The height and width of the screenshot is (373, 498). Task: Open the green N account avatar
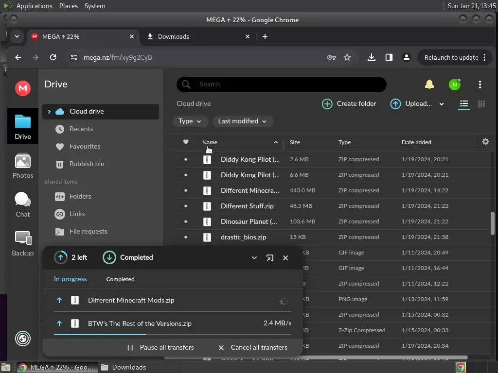pyautogui.click(x=455, y=85)
